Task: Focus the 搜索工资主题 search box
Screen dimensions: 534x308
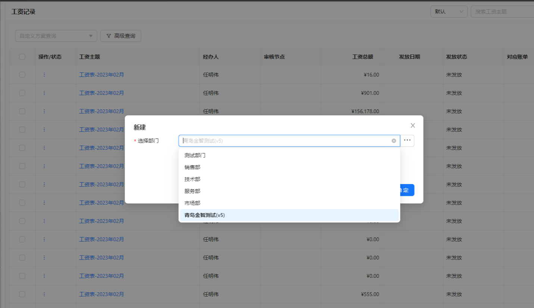Action: [x=502, y=12]
